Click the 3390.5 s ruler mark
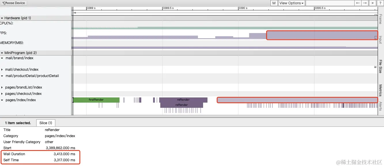 click(x=320, y=8)
